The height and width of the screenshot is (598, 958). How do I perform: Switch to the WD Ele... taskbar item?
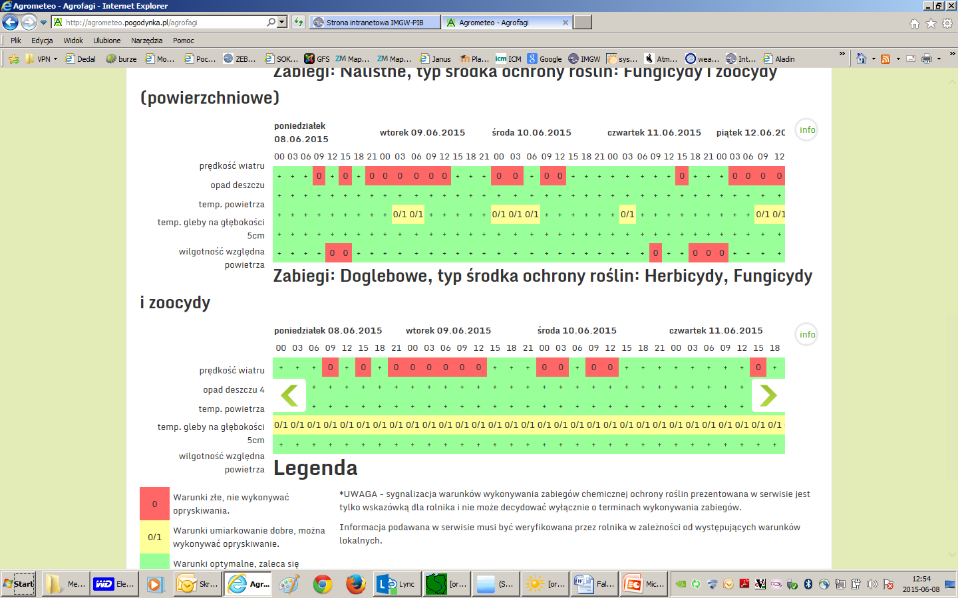(x=114, y=584)
